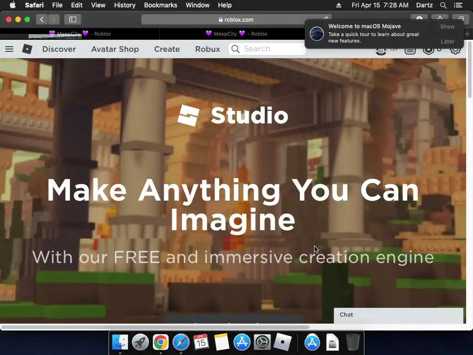Launch Google Chrome from the Dock

160,343
